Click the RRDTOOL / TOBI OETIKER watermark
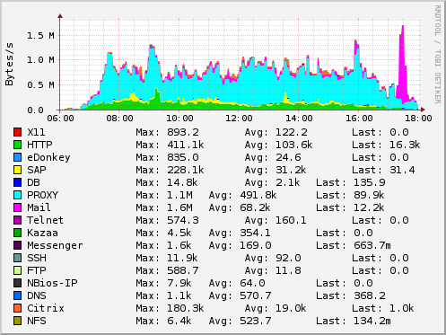This screenshot has height=335, width=446. point(437,55)
